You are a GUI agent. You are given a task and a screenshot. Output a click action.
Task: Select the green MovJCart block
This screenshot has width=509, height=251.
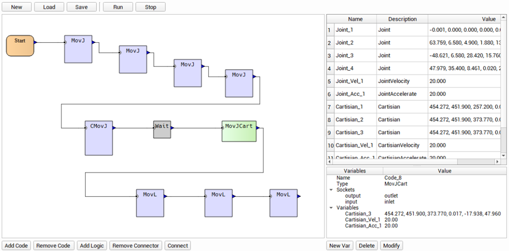239,131
